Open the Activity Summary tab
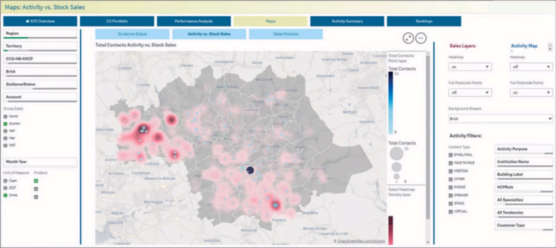 tap(347, 21)
